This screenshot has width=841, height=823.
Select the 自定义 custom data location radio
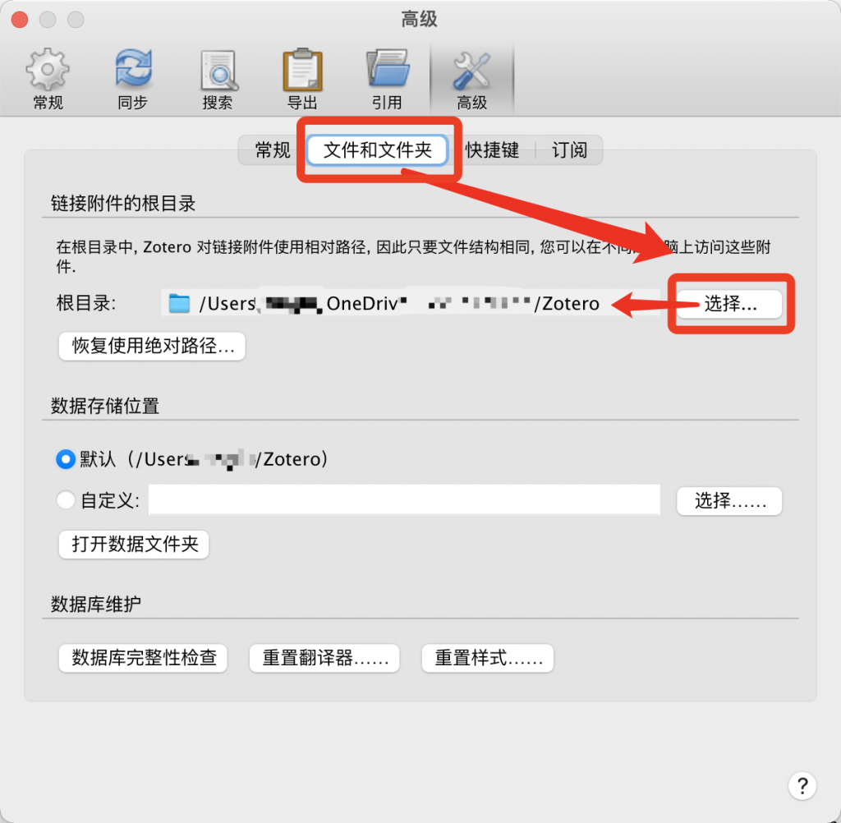tap(66, 500)
